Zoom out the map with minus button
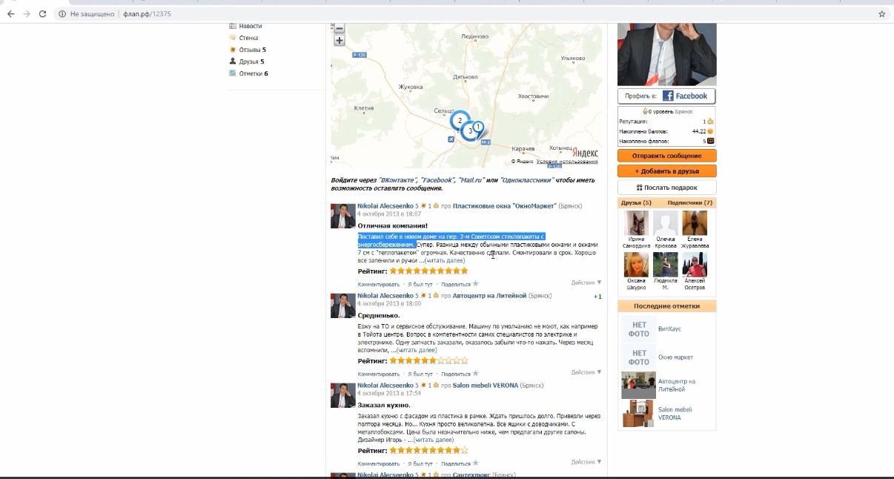894x479 pixels. 339,28
